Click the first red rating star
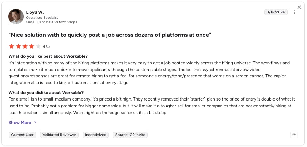Viewport: 307px width, 147px height. click(11, 46)
